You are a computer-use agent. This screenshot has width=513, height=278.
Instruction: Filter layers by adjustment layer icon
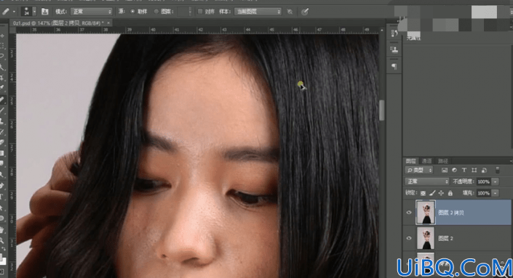pos(454,170)
